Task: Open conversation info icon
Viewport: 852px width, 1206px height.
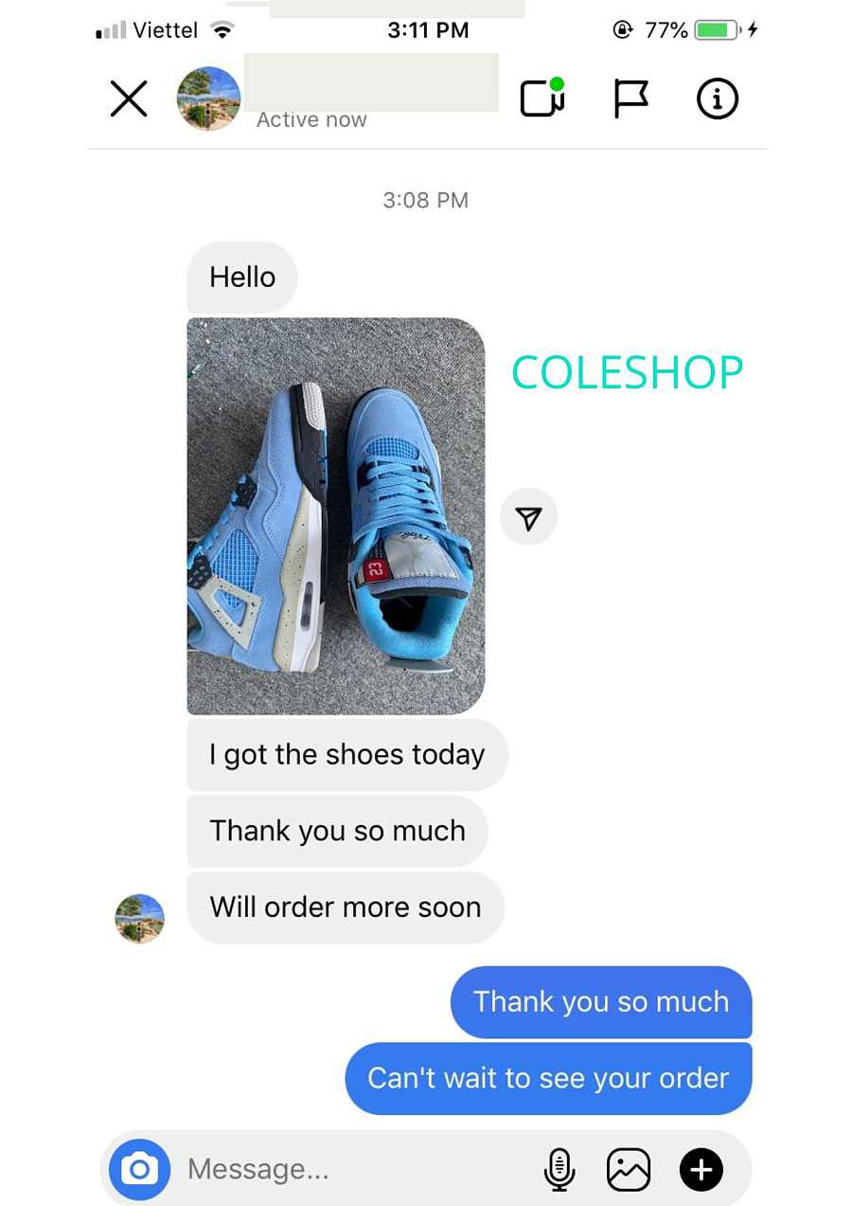Action: (718, 99)
